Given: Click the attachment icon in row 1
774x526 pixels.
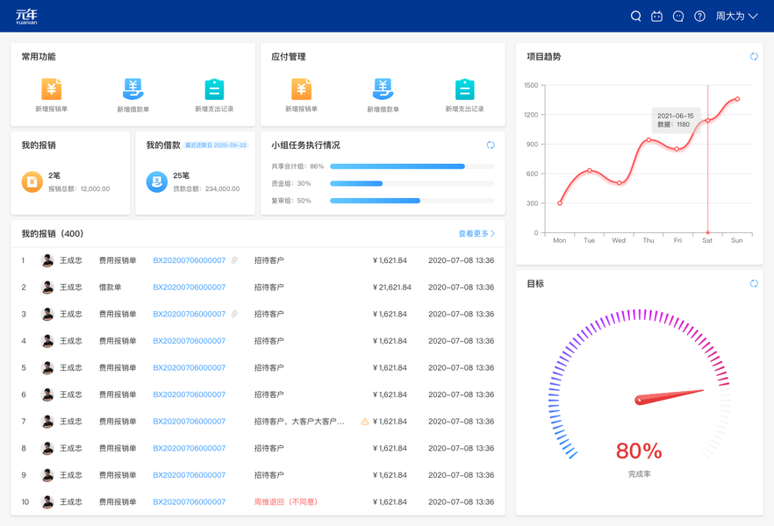Looking at the screenshot, I should [234, 260].
